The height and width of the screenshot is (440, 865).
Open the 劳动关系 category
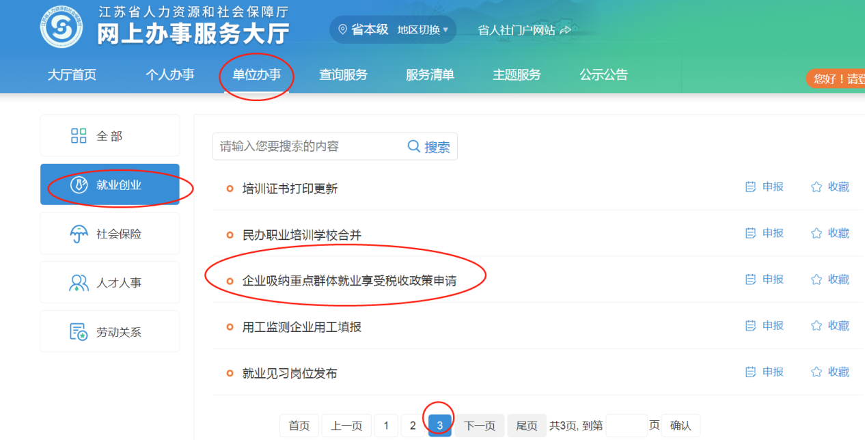click(x=79, y=332)
